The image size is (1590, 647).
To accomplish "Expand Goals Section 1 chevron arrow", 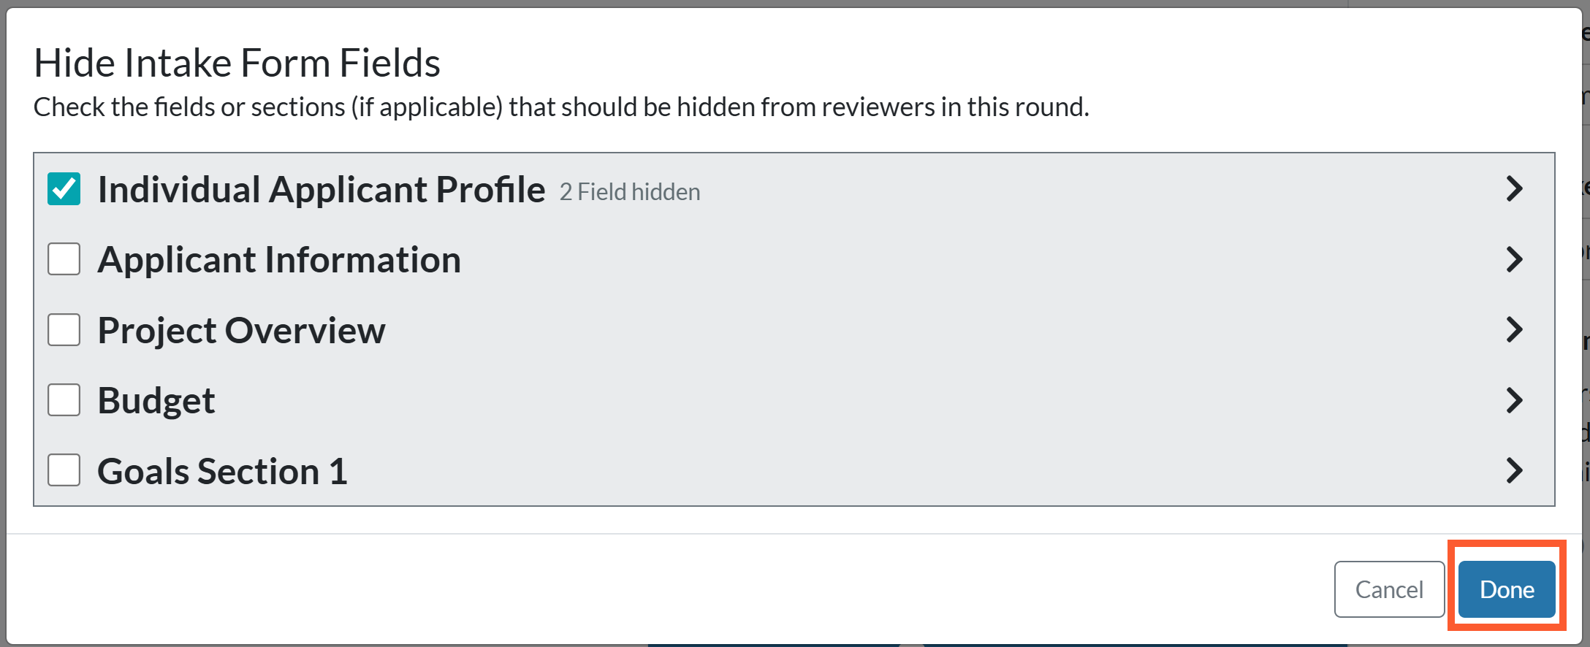I will tap(1514, 470).
